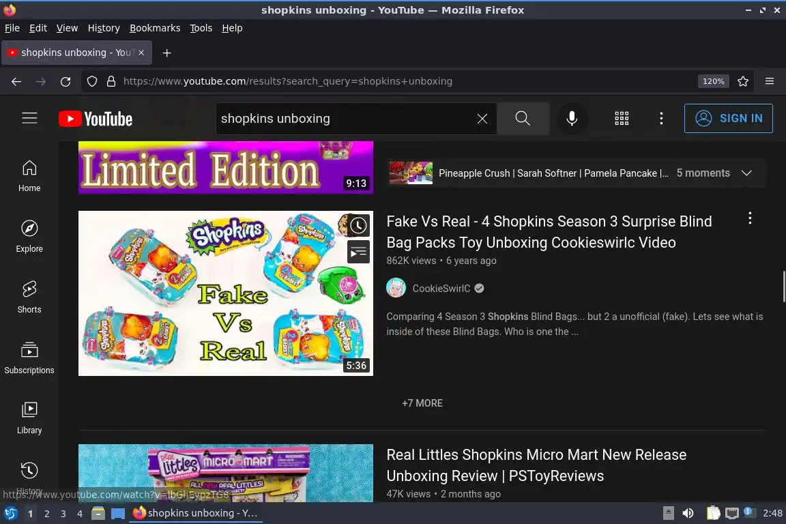786x524 pixels.
Task: Open the Help menu
Action: click(232, 28)
